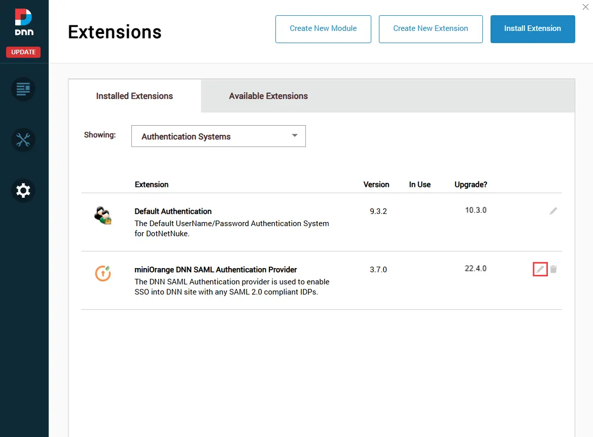Image resolution: width=593 pixels, height=437 pixels.
Task: Open the Manage tools sidebar icon
Action: [23, 140]
